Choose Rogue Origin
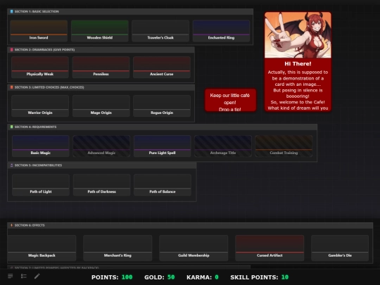The image size is (380, 285). point(162,106)
